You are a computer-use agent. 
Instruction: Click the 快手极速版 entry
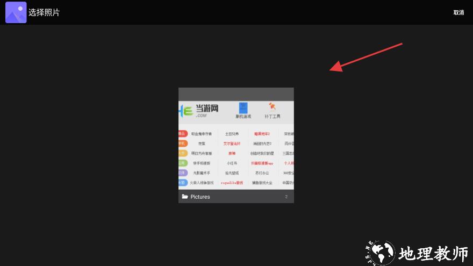click(201, 163)
